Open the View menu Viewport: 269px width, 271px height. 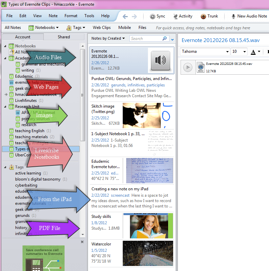38,16
